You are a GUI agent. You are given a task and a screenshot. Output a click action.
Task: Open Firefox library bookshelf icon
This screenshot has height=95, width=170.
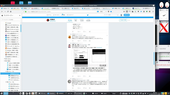(124, 12)
